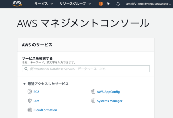Click the Systems Manager document icon
173x118 pixels.
(x=93, y=101)
